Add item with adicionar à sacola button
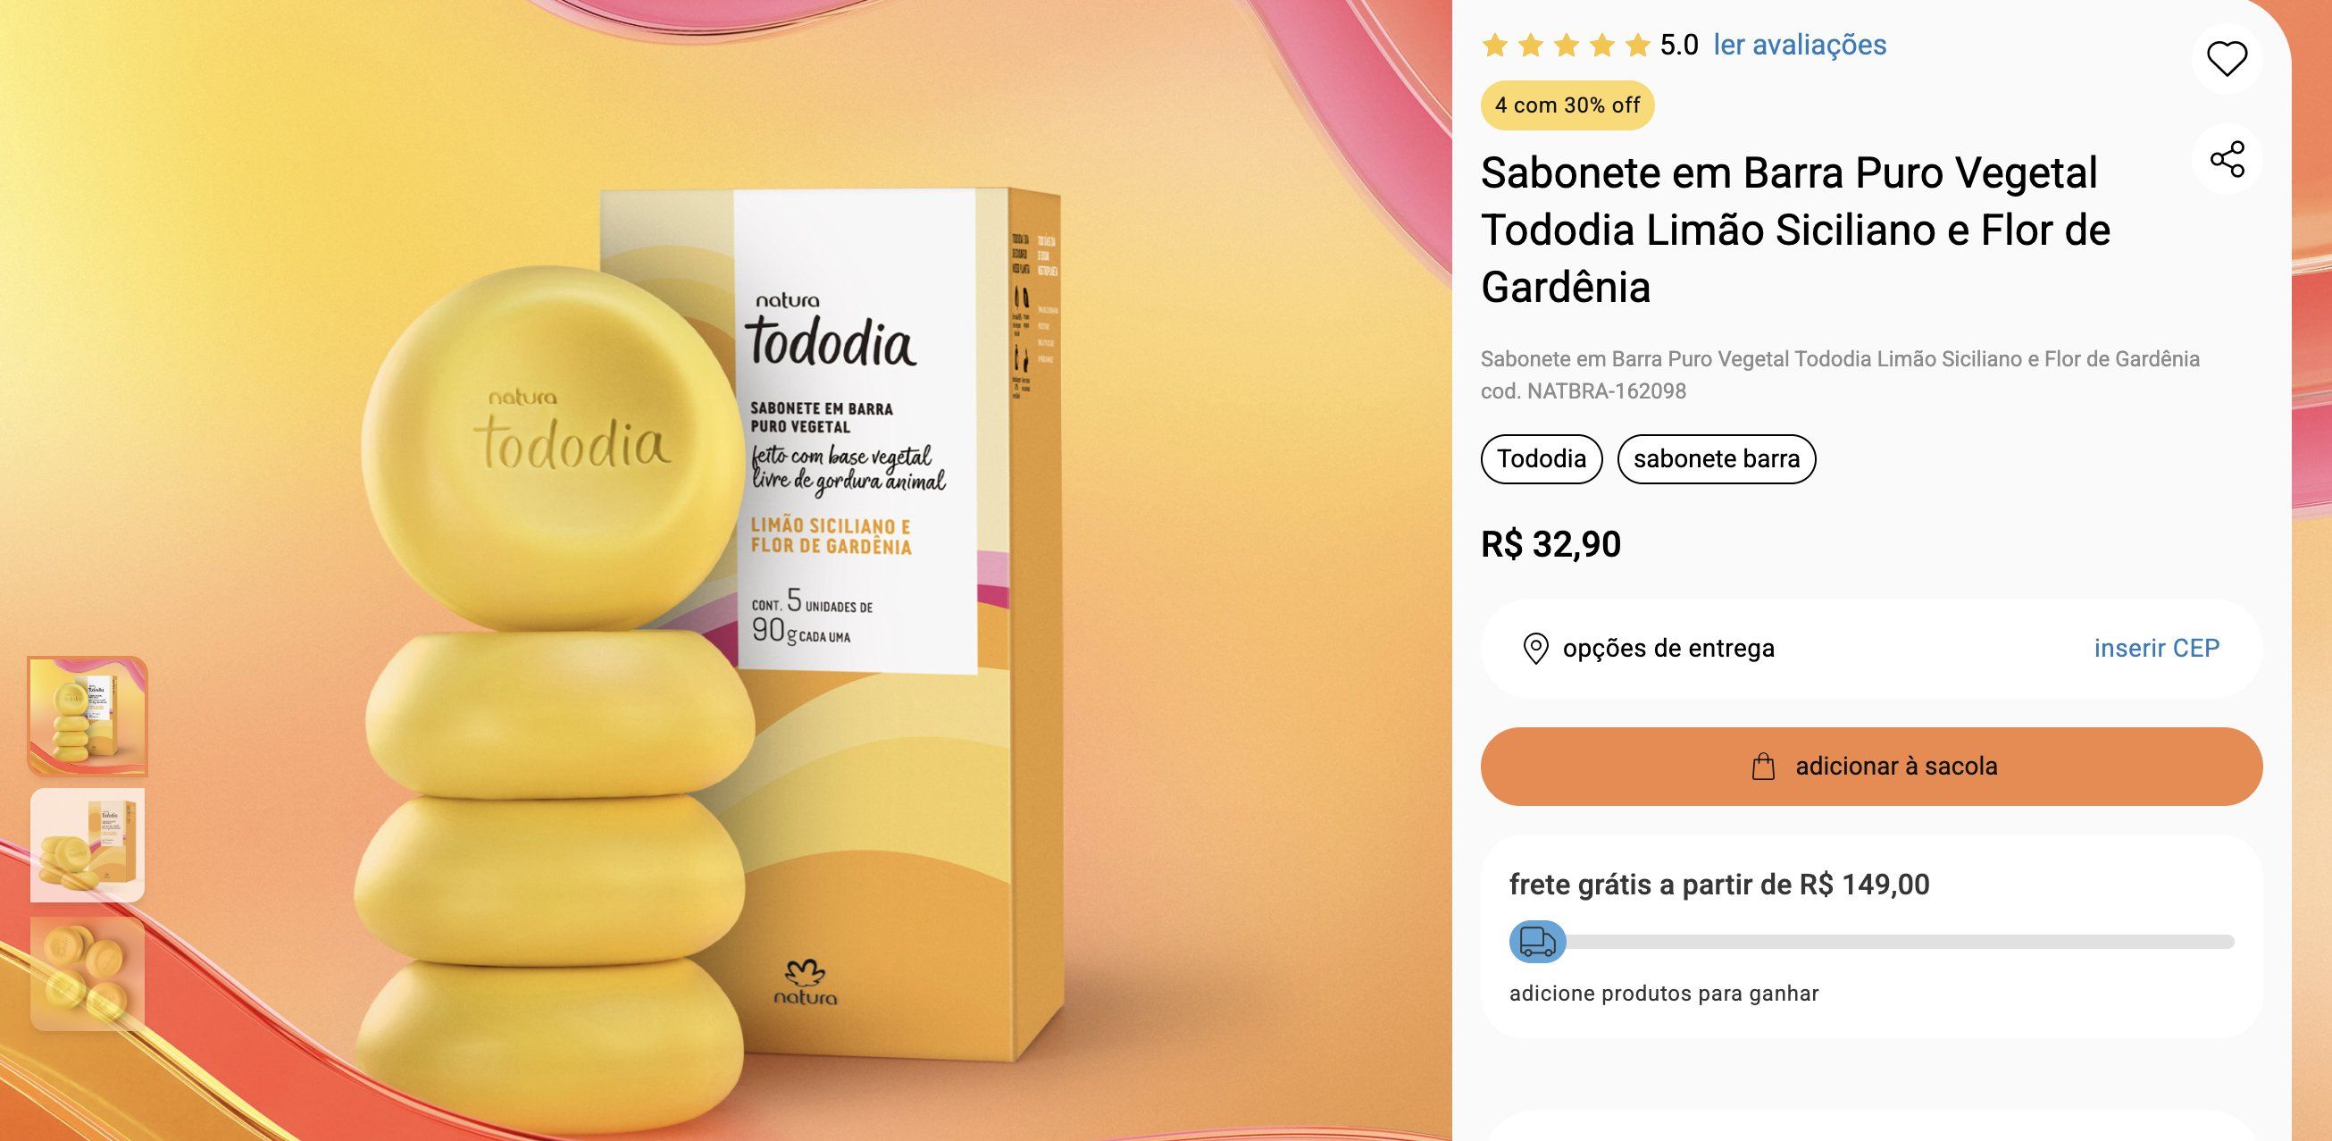This screenshot has width=2332, height=1141. [1871, 766]
